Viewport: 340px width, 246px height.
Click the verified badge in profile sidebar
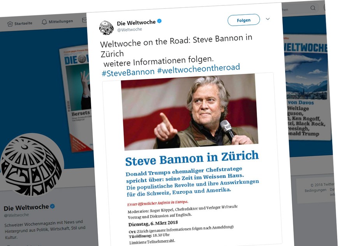coord(53,206)
